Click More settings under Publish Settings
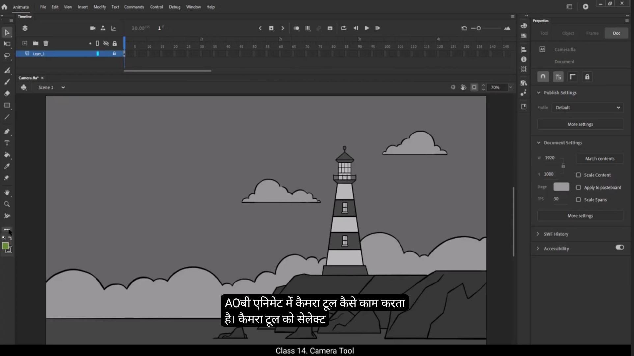The height and width of the screenshot is (356, 634). coord(580,124)
